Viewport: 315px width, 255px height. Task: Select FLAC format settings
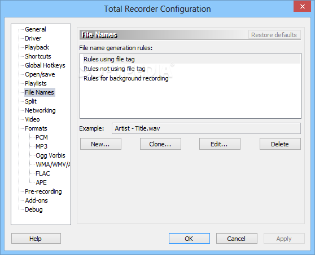tap(42, 174)
